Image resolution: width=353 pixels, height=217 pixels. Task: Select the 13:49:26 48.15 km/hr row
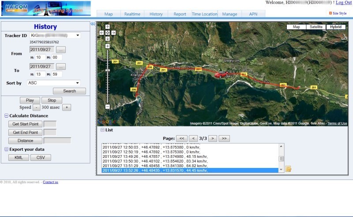(190, 156)
